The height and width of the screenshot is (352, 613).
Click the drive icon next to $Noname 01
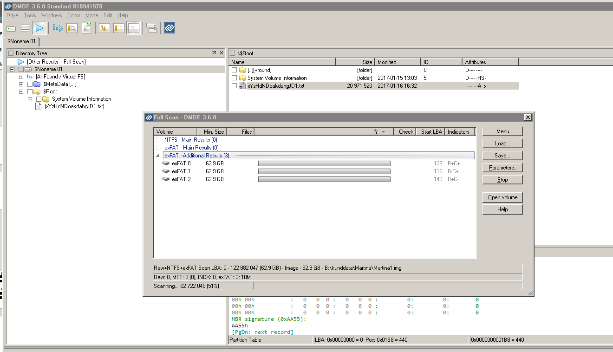[x=28, y=69]
